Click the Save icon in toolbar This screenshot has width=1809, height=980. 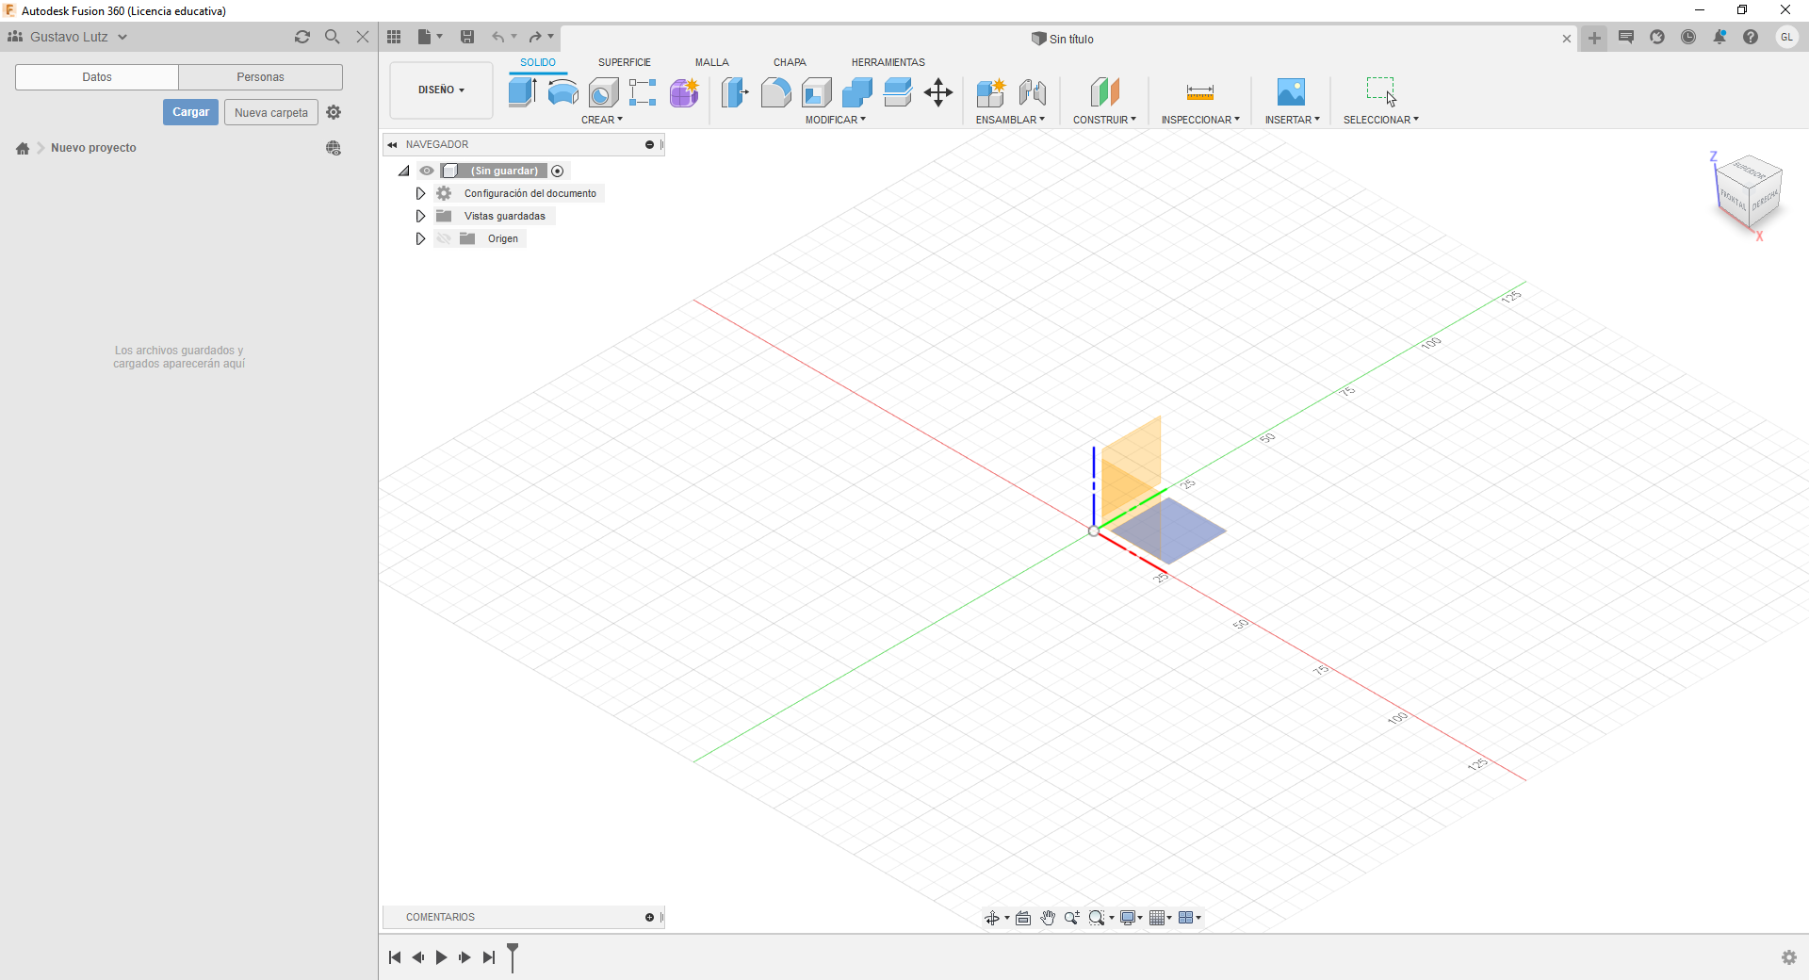tap(467, 37)
